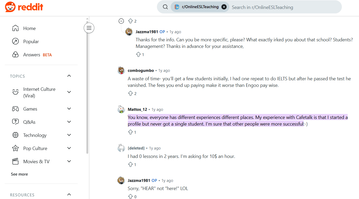Expand the Technology topic
This screenshot has width=359, height=199.
pos(69,135)
